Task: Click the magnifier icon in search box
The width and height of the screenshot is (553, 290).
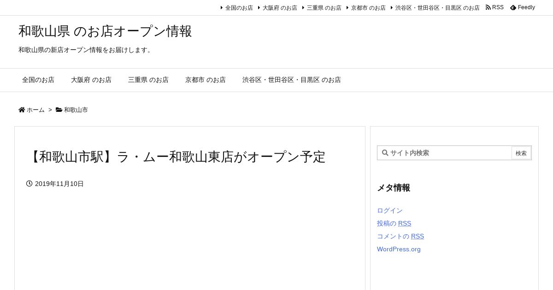Action: [385, 153]
